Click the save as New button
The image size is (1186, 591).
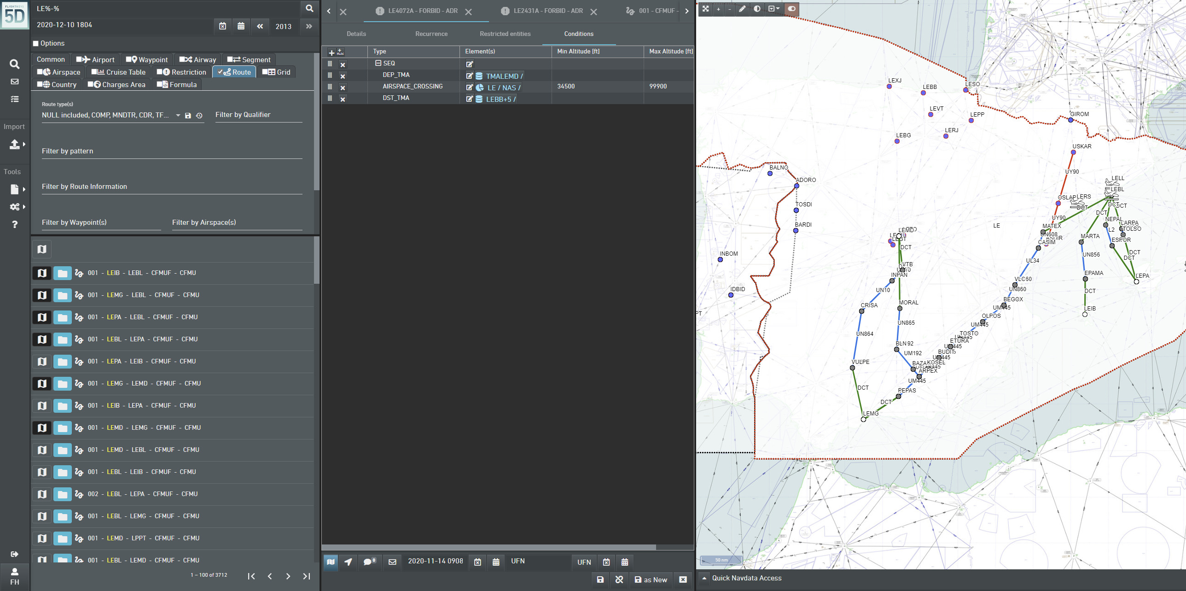[x=651, y=579]
